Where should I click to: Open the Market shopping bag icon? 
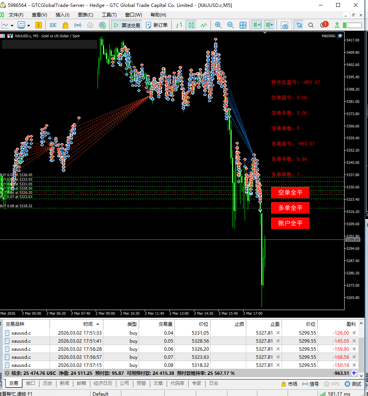click(65, 25)
